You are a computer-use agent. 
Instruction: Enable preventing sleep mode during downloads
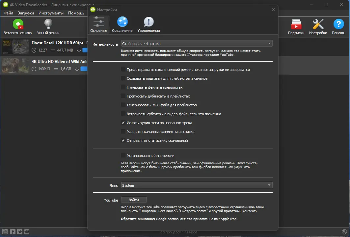[123, 70]
